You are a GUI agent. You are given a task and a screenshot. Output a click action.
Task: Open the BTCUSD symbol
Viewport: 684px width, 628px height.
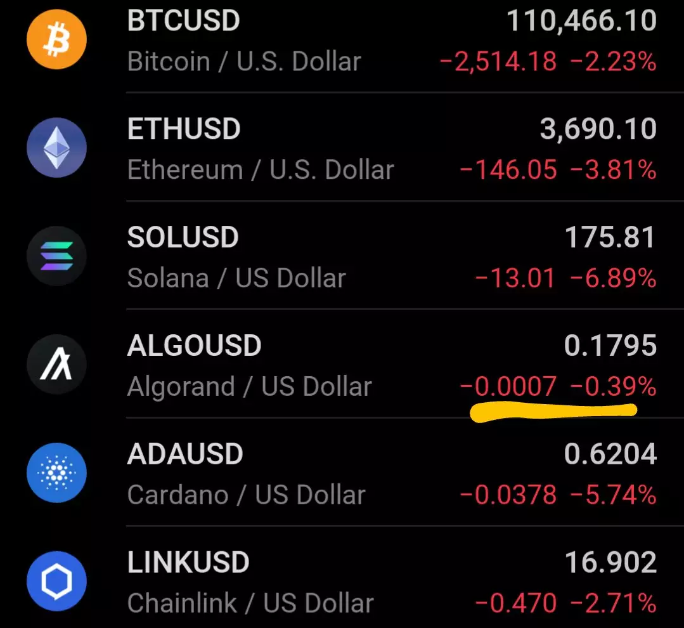pyautogui.click(x=184, y=21)
